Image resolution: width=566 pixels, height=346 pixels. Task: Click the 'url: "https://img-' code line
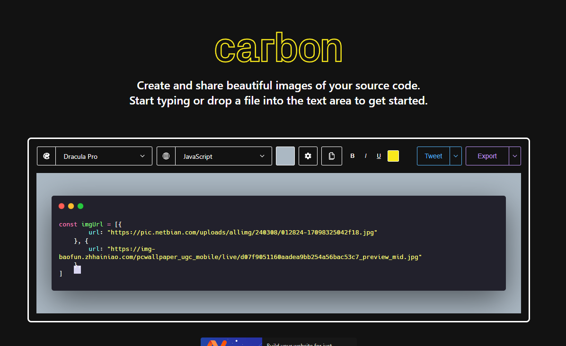pyautogui.click(x=122, y=249)
